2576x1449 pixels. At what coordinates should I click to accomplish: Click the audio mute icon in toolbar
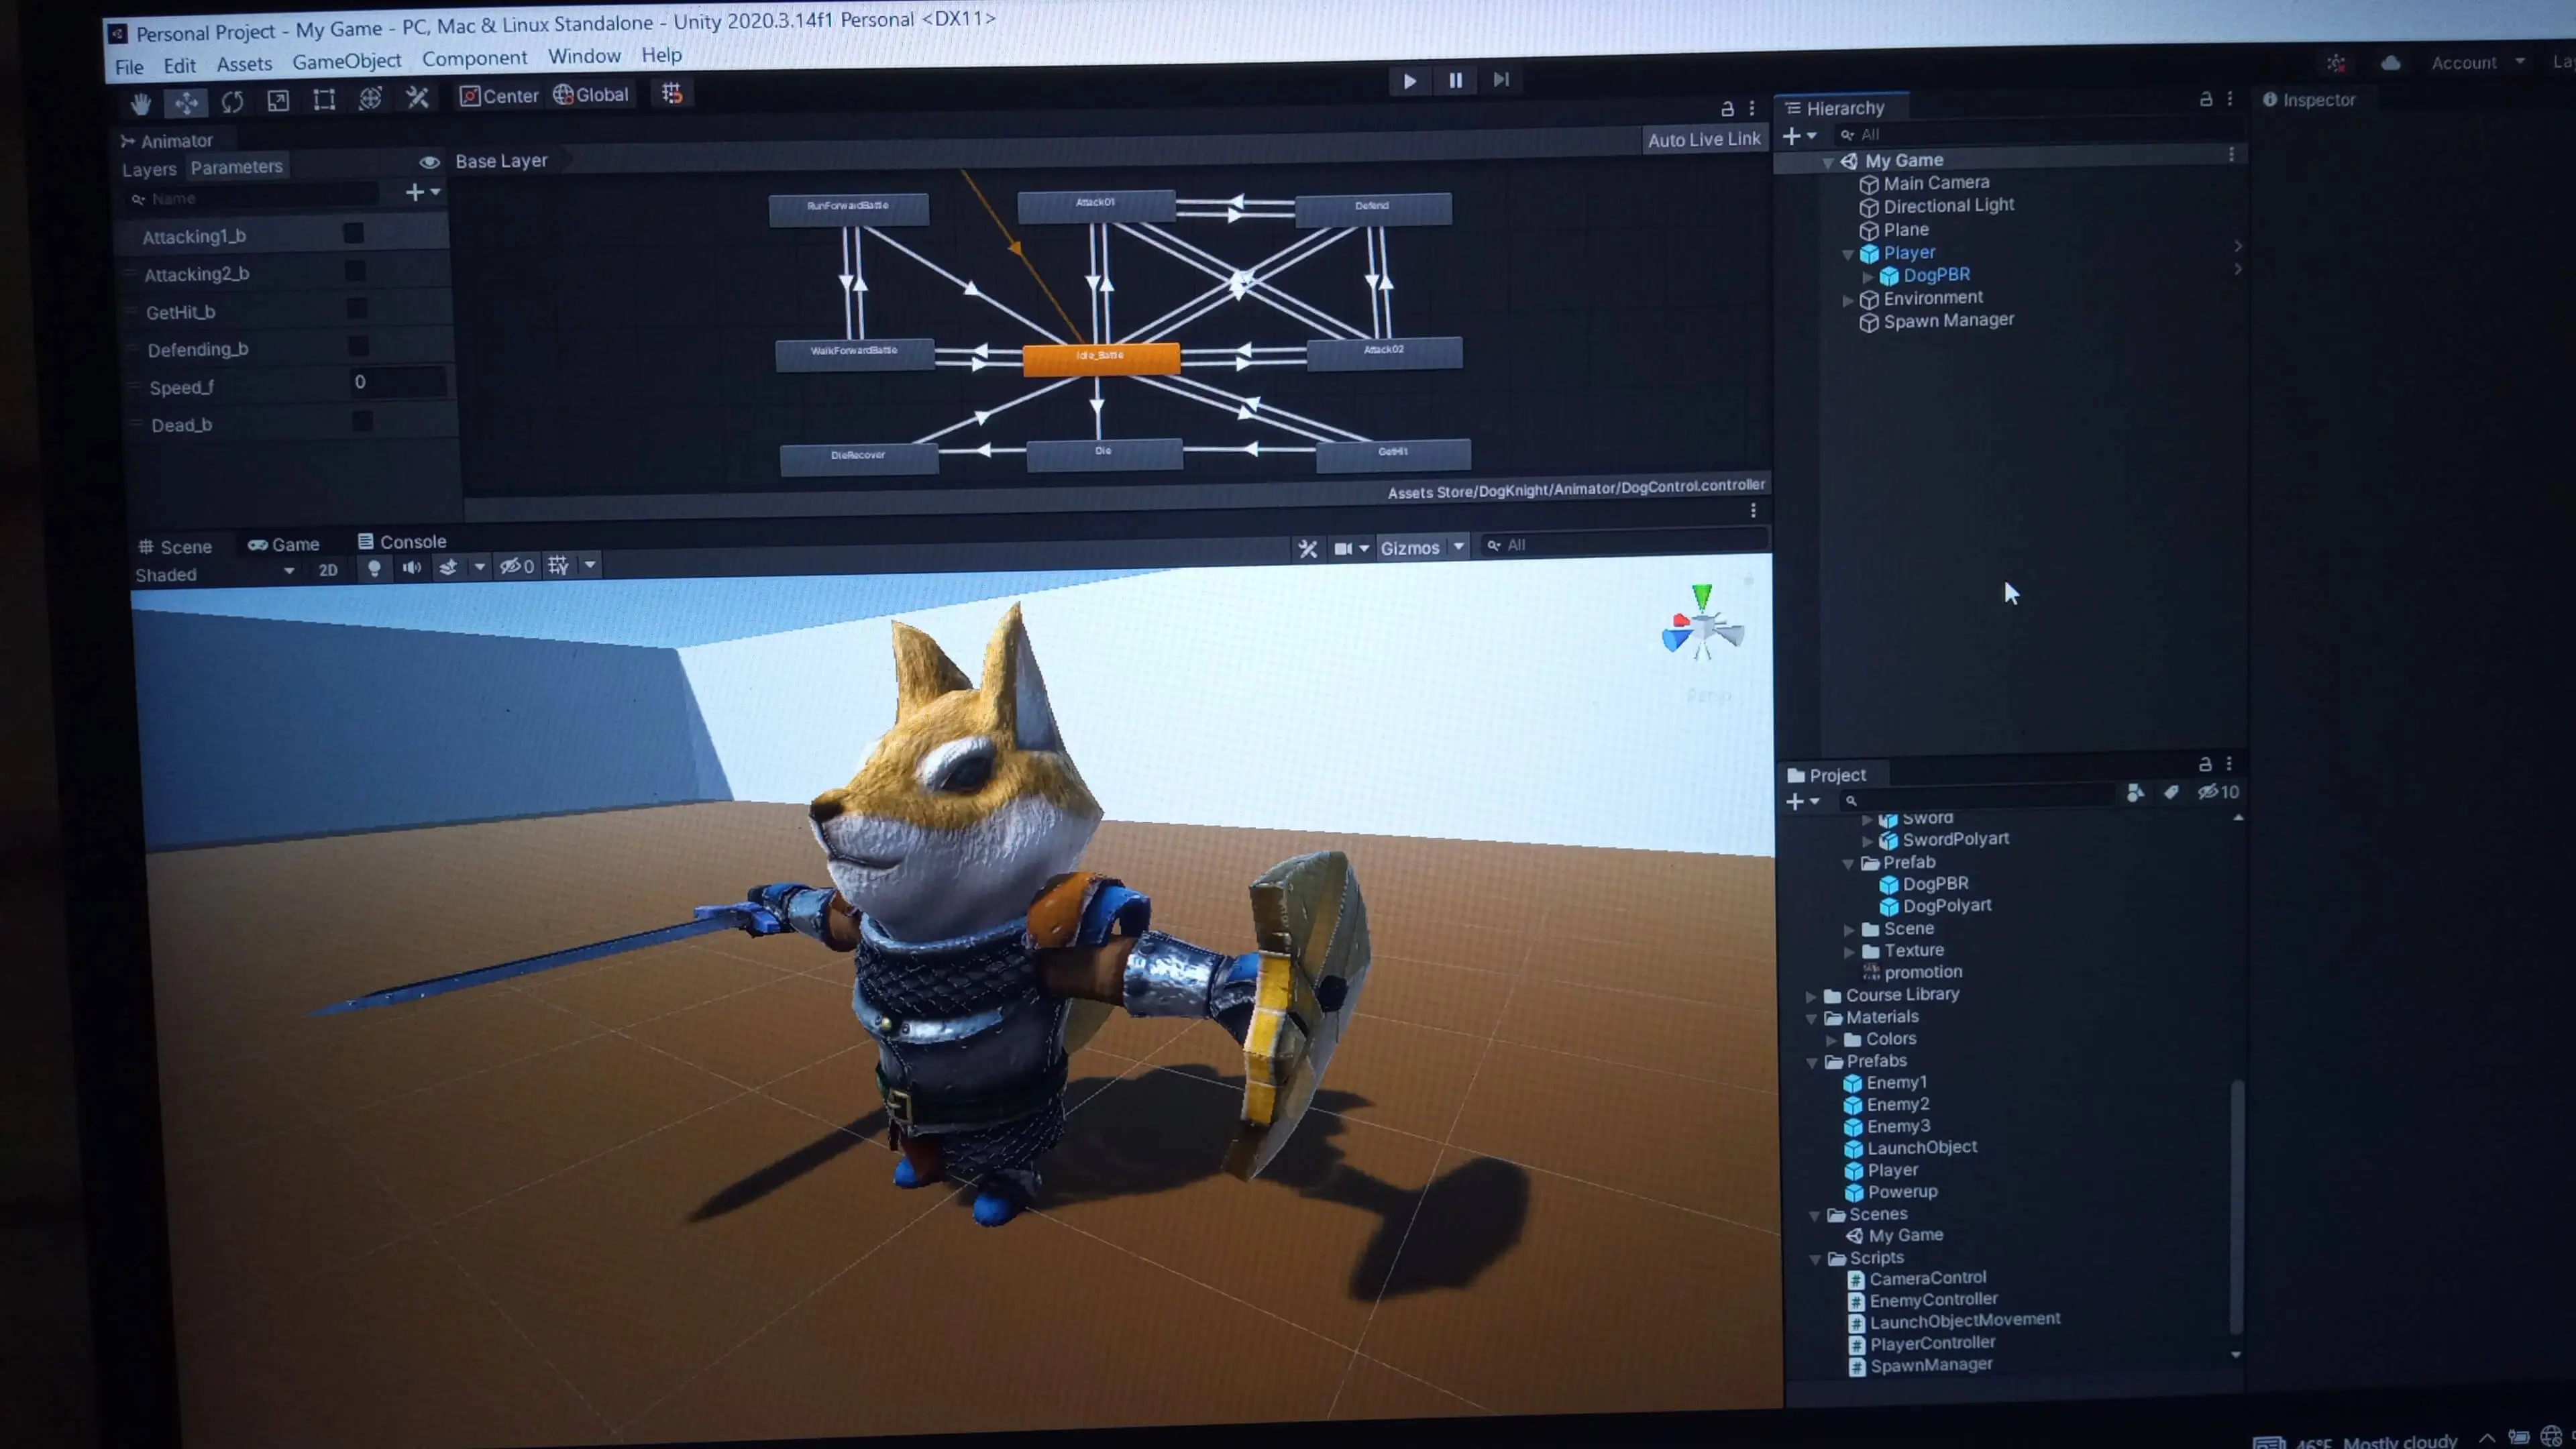tap(409, 566)
